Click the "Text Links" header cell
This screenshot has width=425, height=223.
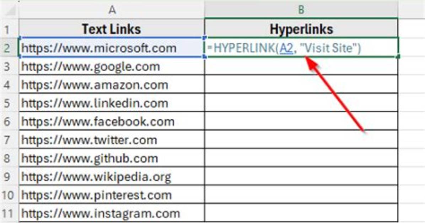tap(112, 29)
